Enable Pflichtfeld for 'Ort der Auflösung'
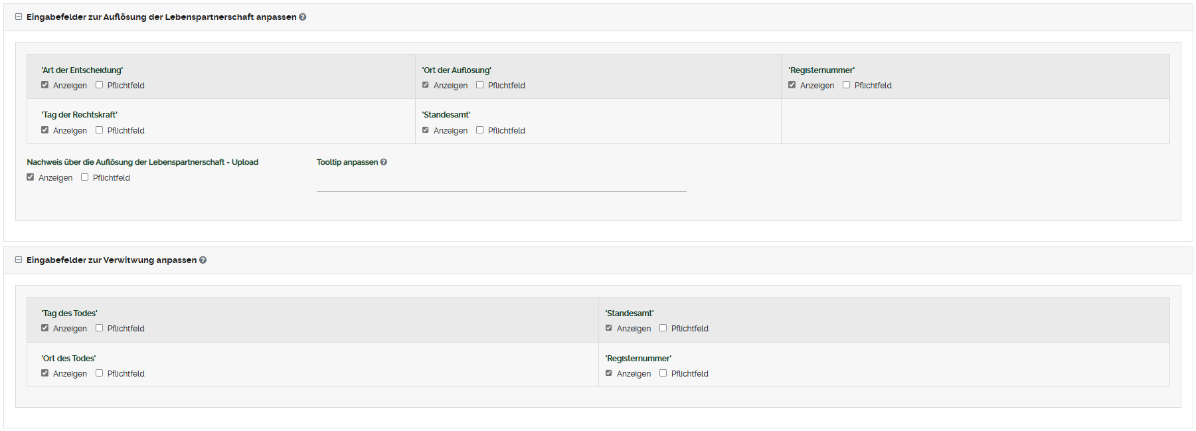 pos(480,85)
